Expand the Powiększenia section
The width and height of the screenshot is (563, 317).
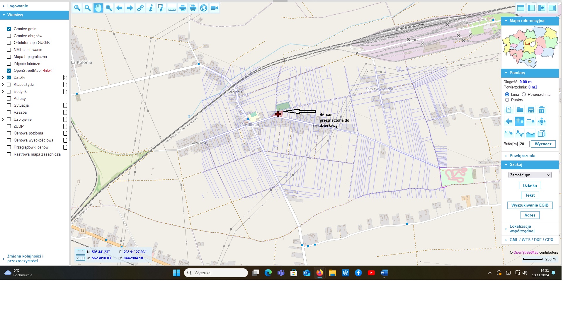click(x=522, y=156)
